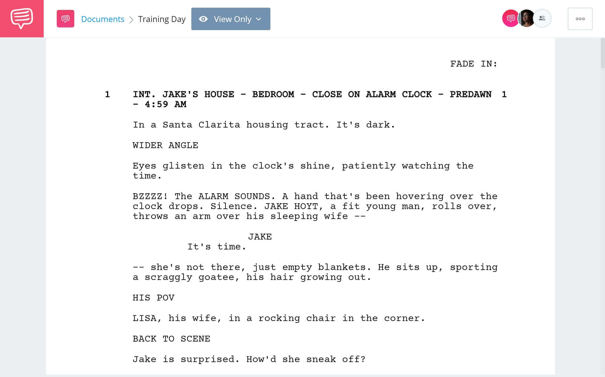Click the people/collaborators icon
The image size is (605, 377).
pyautogui.click(x=541, y=18)
